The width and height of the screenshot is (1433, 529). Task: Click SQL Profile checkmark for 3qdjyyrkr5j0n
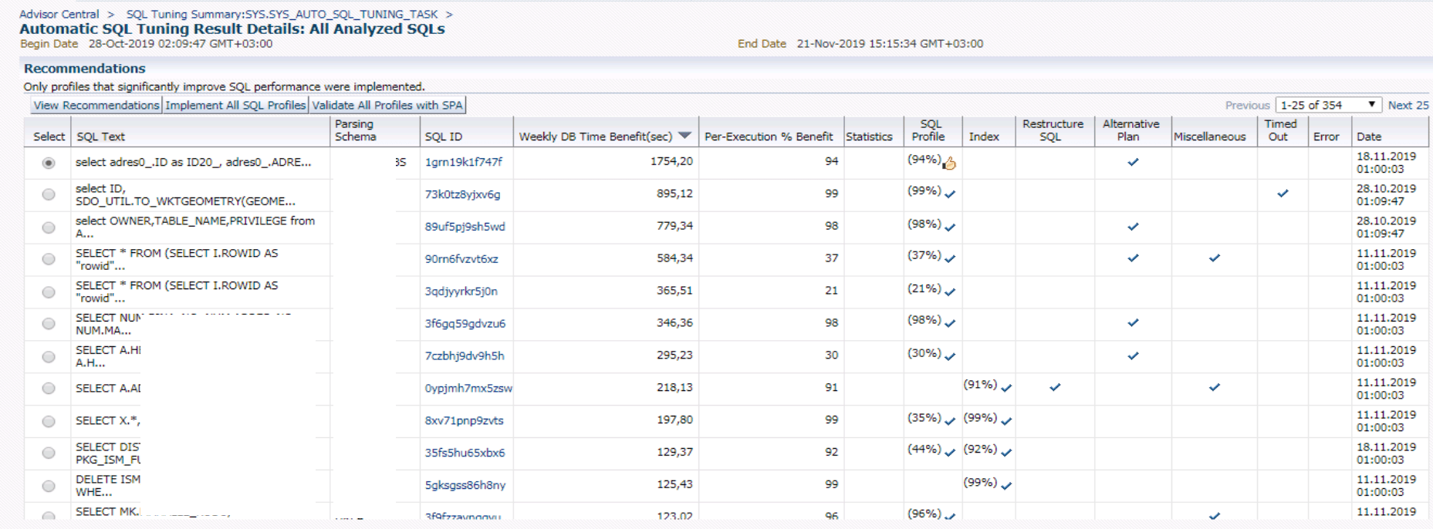pyautogui.click(x=950, y=291)
